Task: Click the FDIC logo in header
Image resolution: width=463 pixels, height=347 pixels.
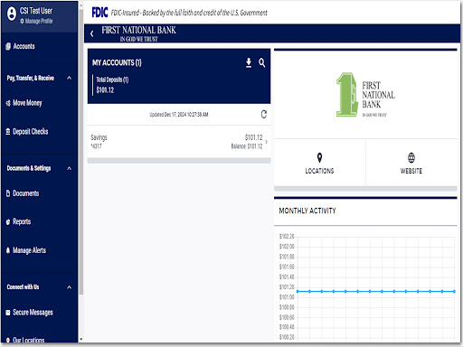Action: coord(99,13)
